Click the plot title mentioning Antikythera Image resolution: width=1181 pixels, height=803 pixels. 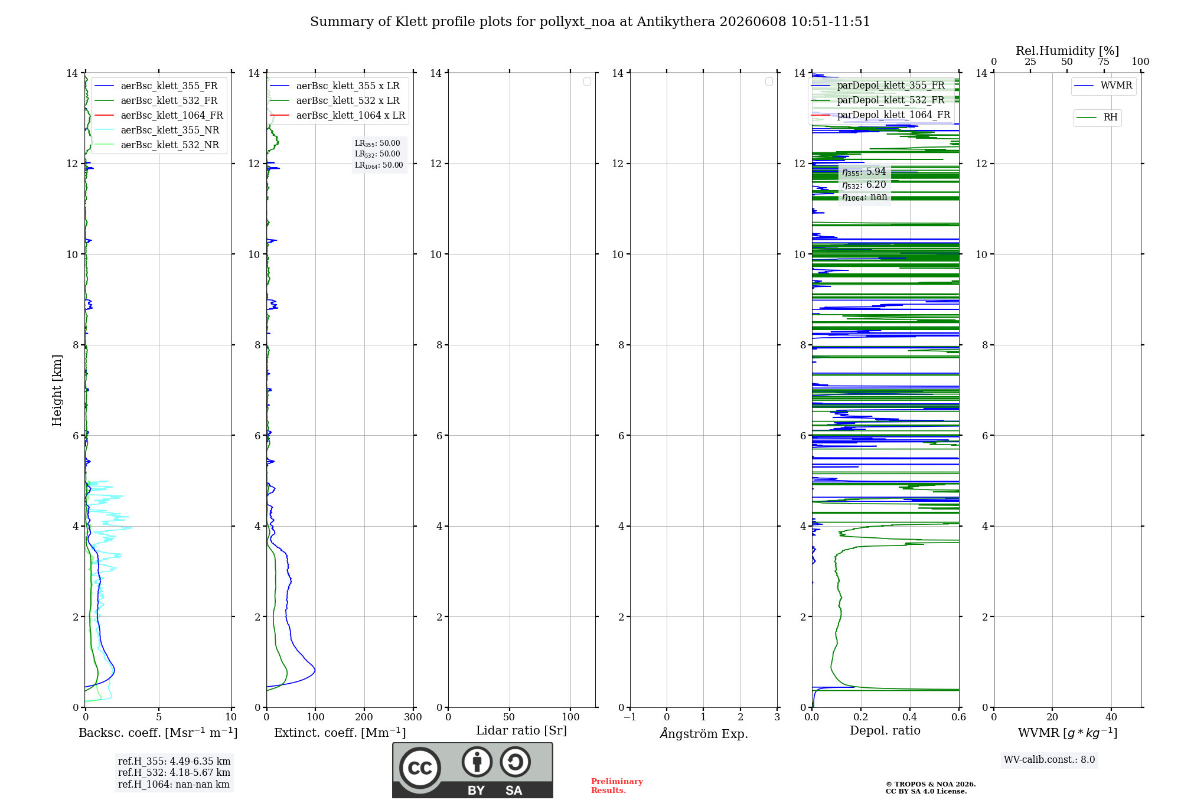[x=590, y=22]
